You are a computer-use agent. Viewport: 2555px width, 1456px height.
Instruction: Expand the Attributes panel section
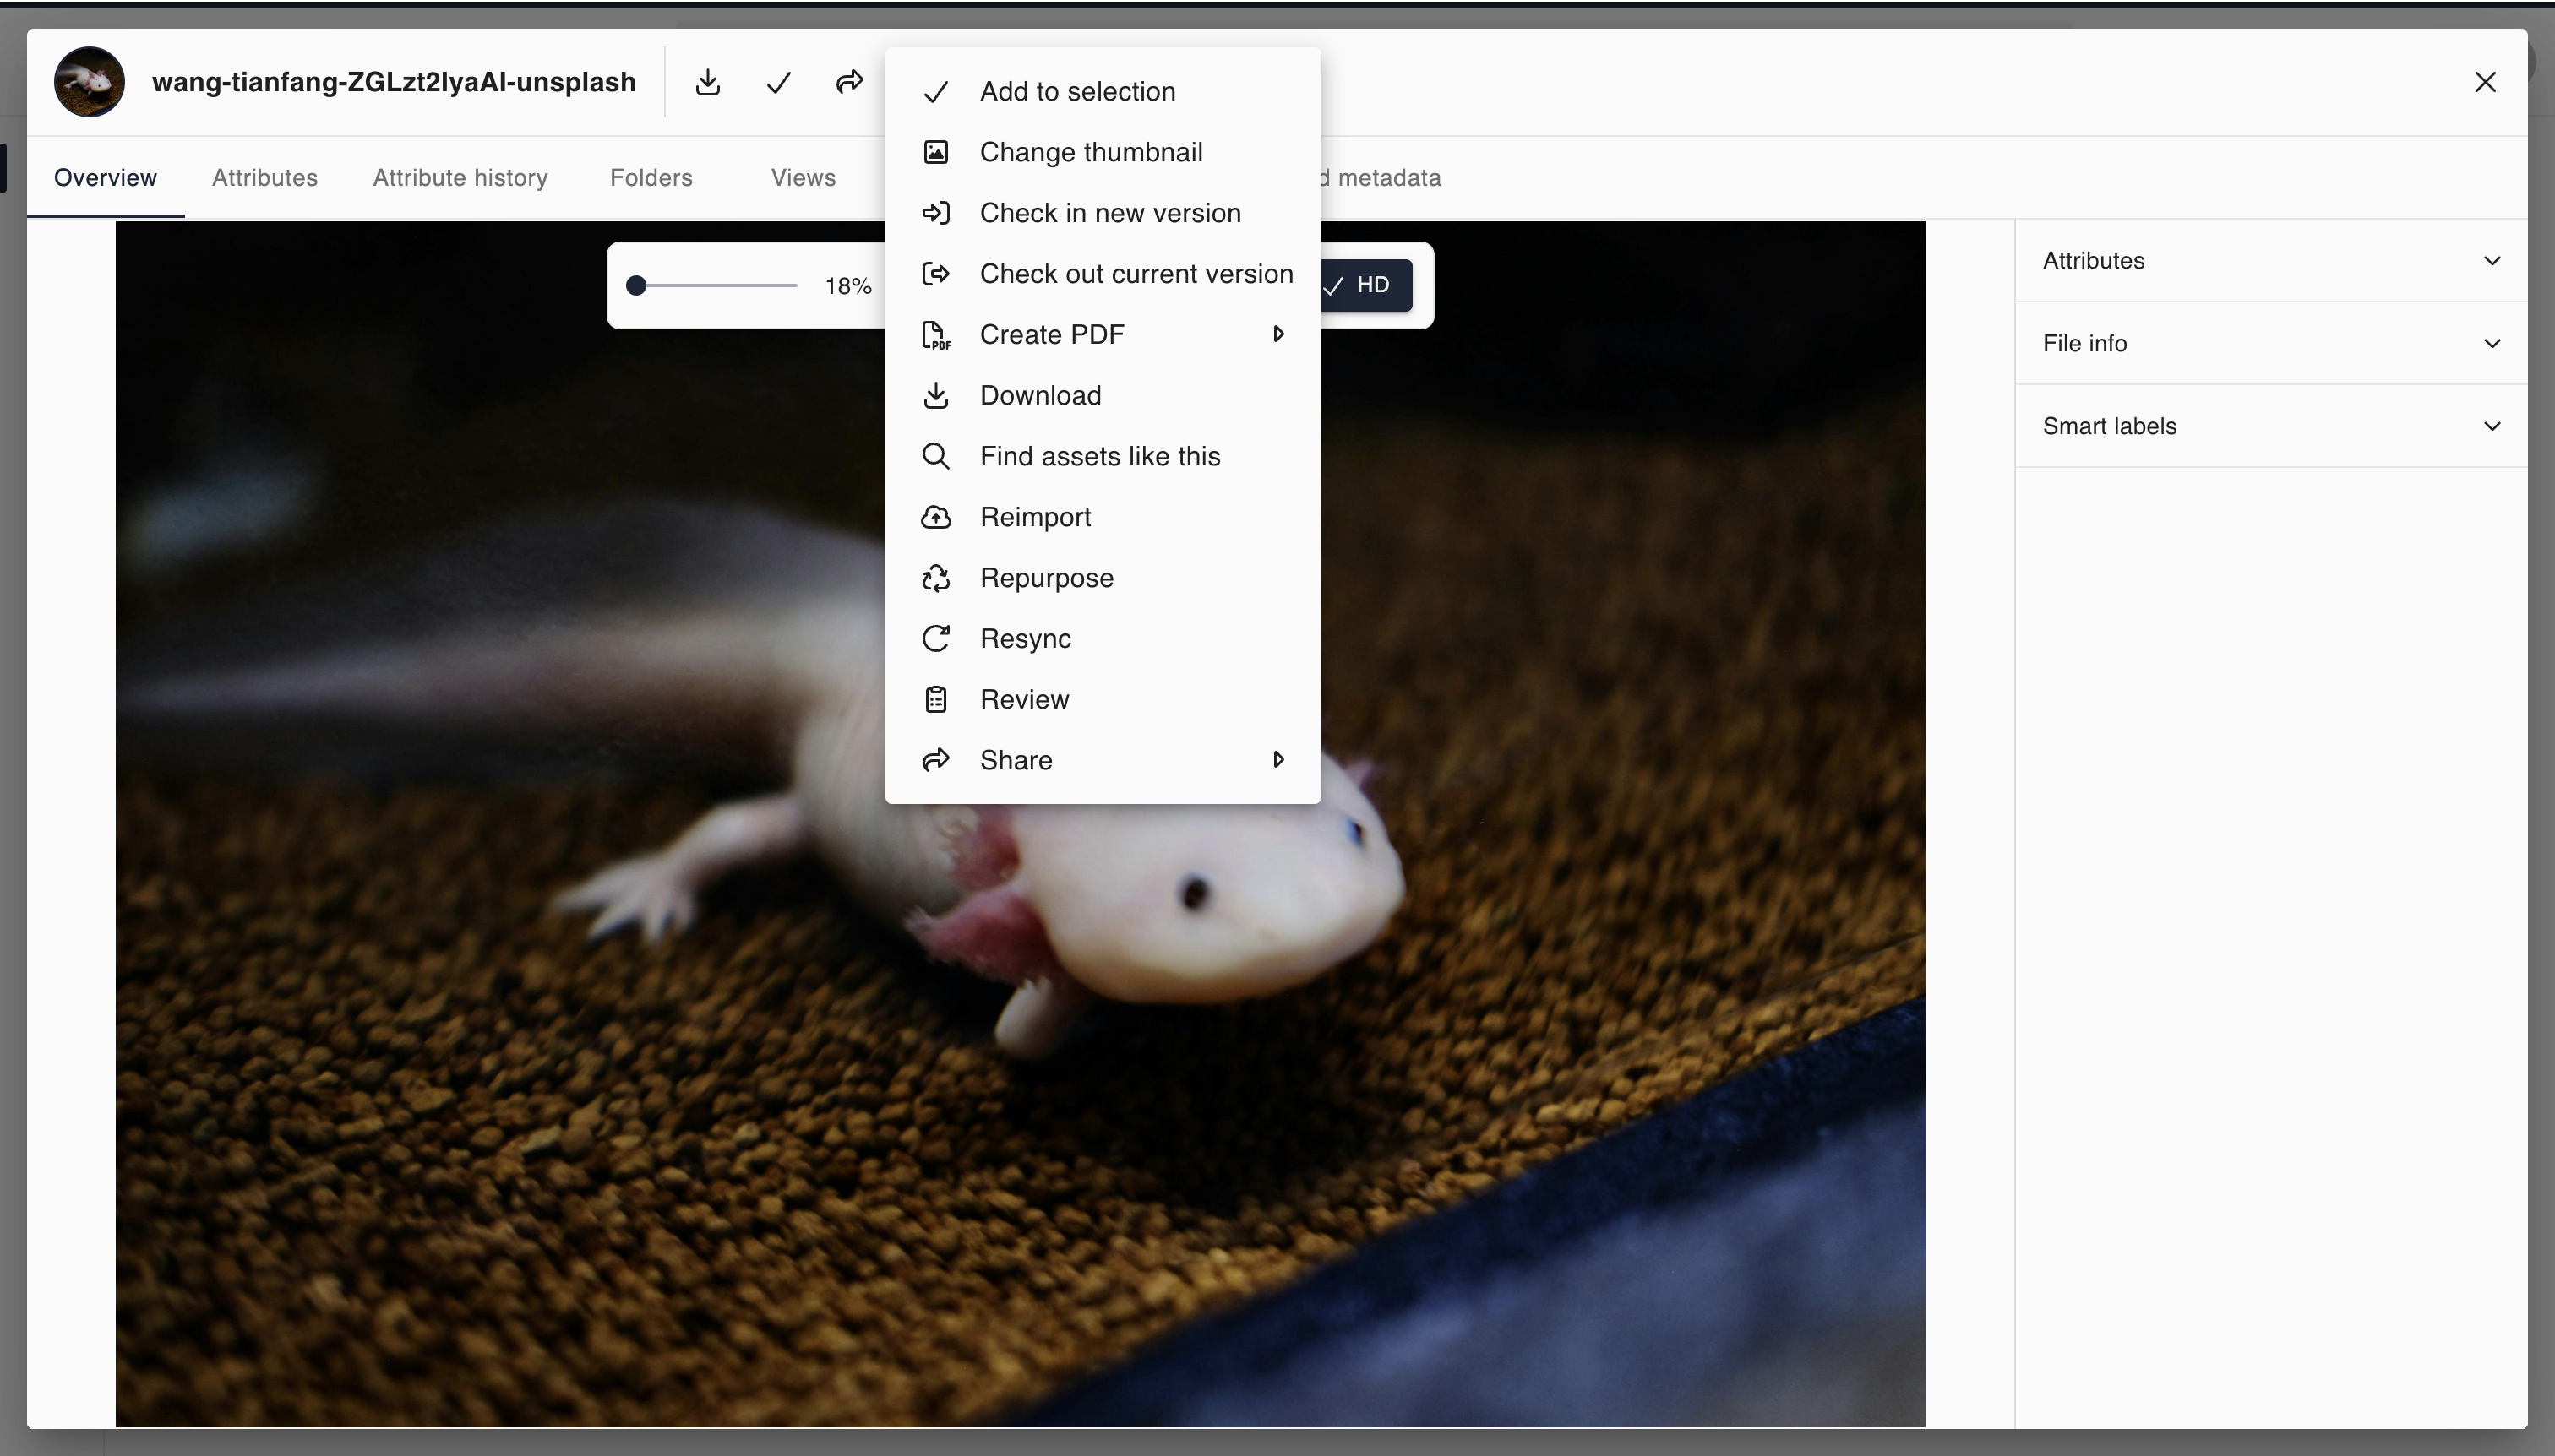pyautogui.click(x=2271, y=261)
